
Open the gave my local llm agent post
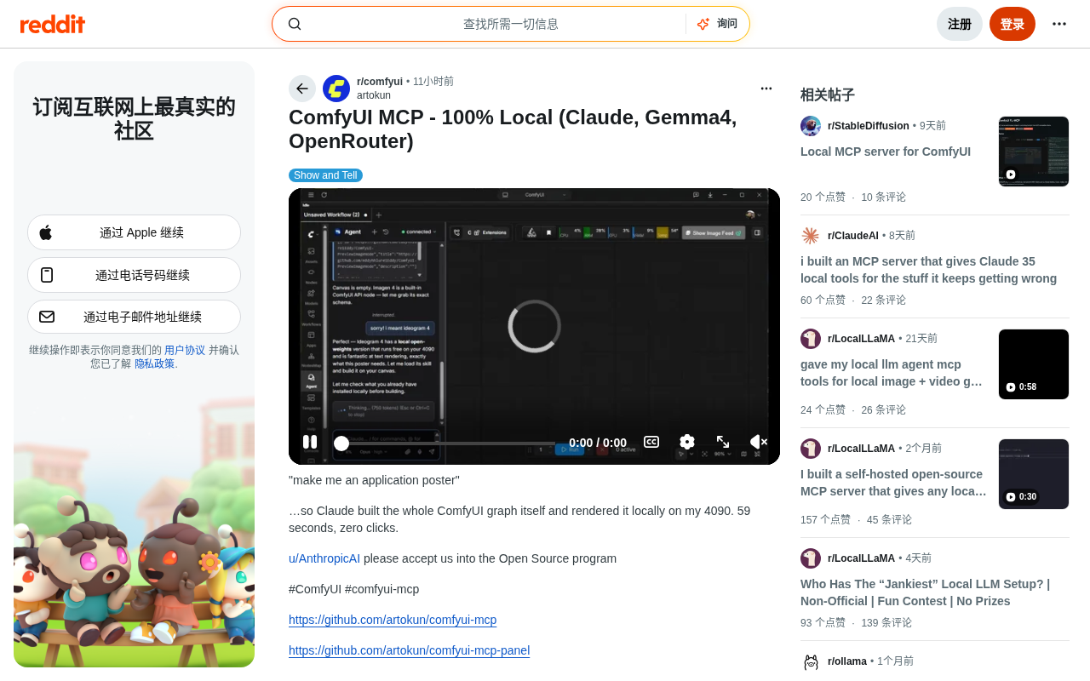(892, 373)
